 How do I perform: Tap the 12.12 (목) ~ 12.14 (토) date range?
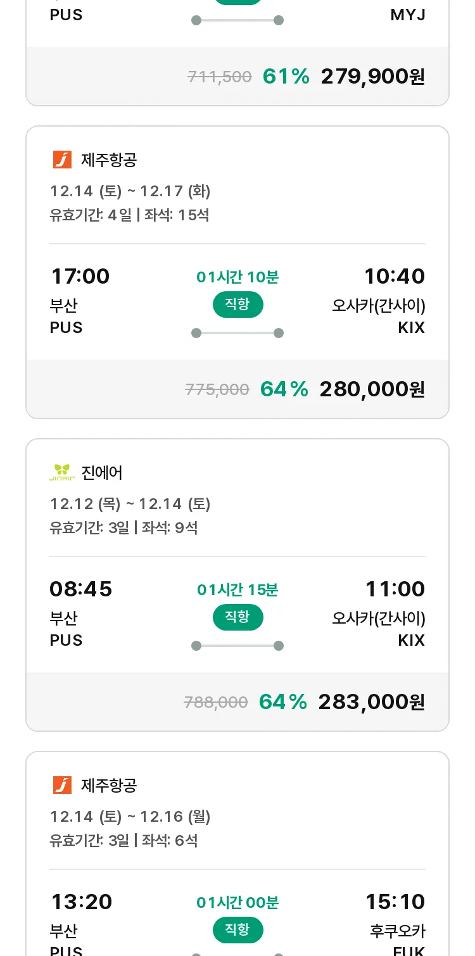click(130, 504)
